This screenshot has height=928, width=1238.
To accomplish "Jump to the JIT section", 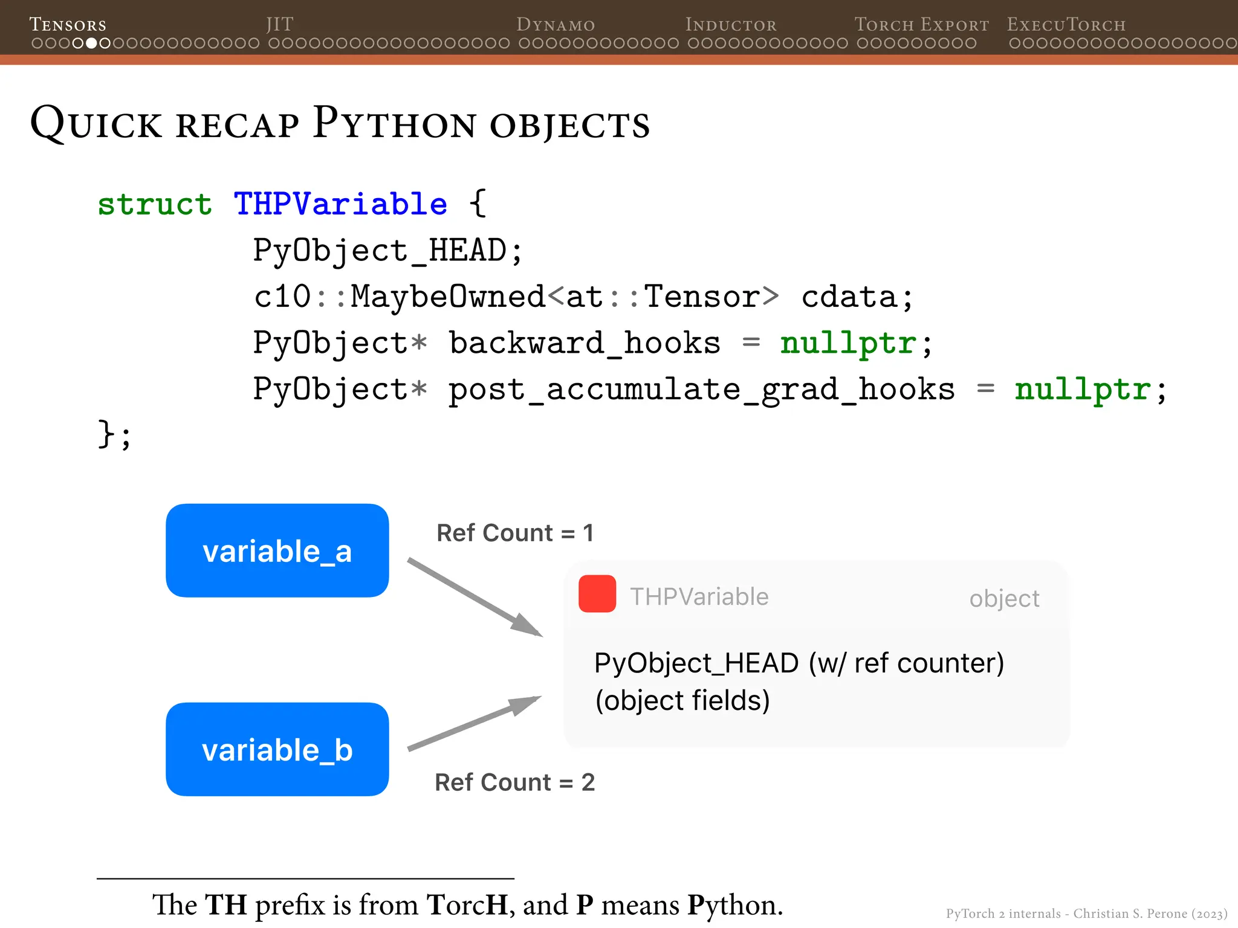I will [280, 24].
